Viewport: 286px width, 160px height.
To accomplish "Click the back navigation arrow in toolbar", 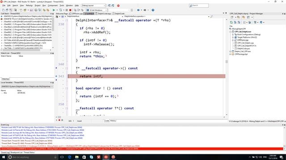I will (138, 10).
